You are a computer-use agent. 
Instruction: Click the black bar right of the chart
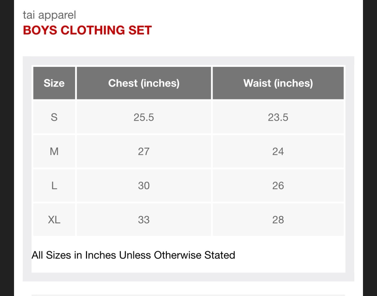(x=370, y=148)
